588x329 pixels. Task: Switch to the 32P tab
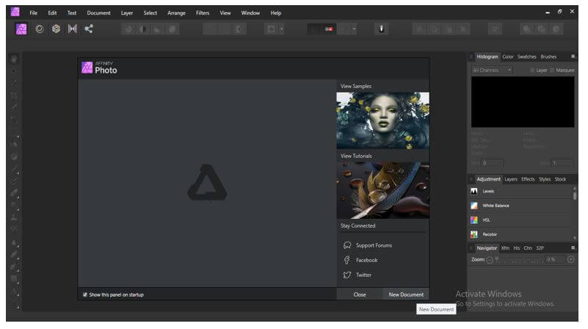coord(540,248)
